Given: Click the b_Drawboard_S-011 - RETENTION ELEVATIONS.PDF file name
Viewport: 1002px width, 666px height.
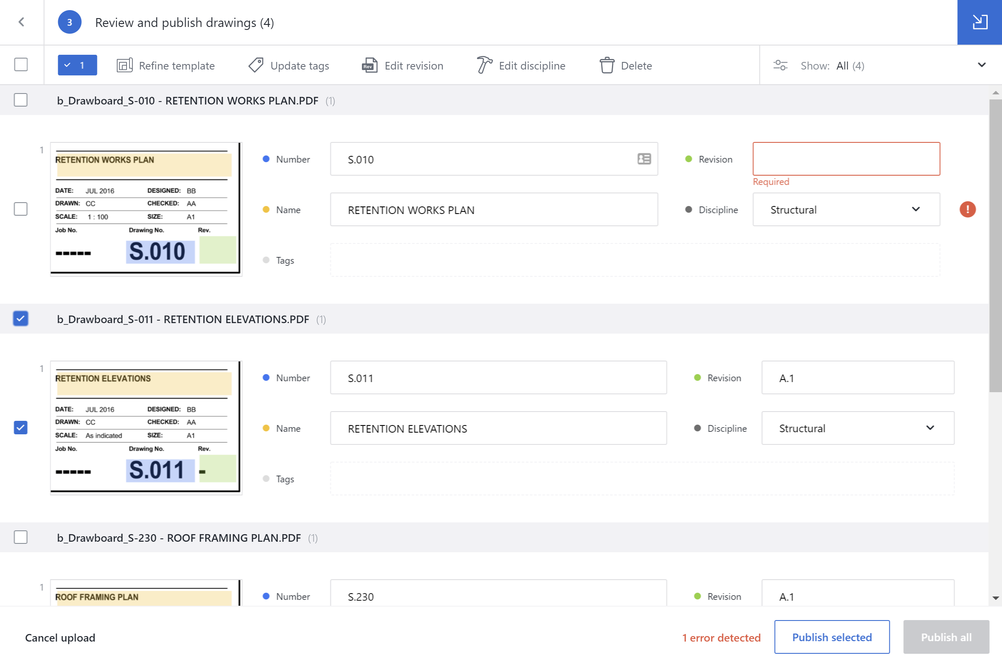Looking at the screenshot, I should tap(183, 319).
